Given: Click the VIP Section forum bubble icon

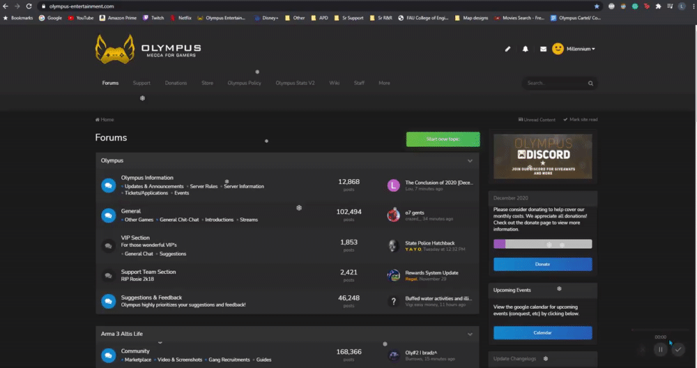Looking at the screenshot, I should point(109,246).
